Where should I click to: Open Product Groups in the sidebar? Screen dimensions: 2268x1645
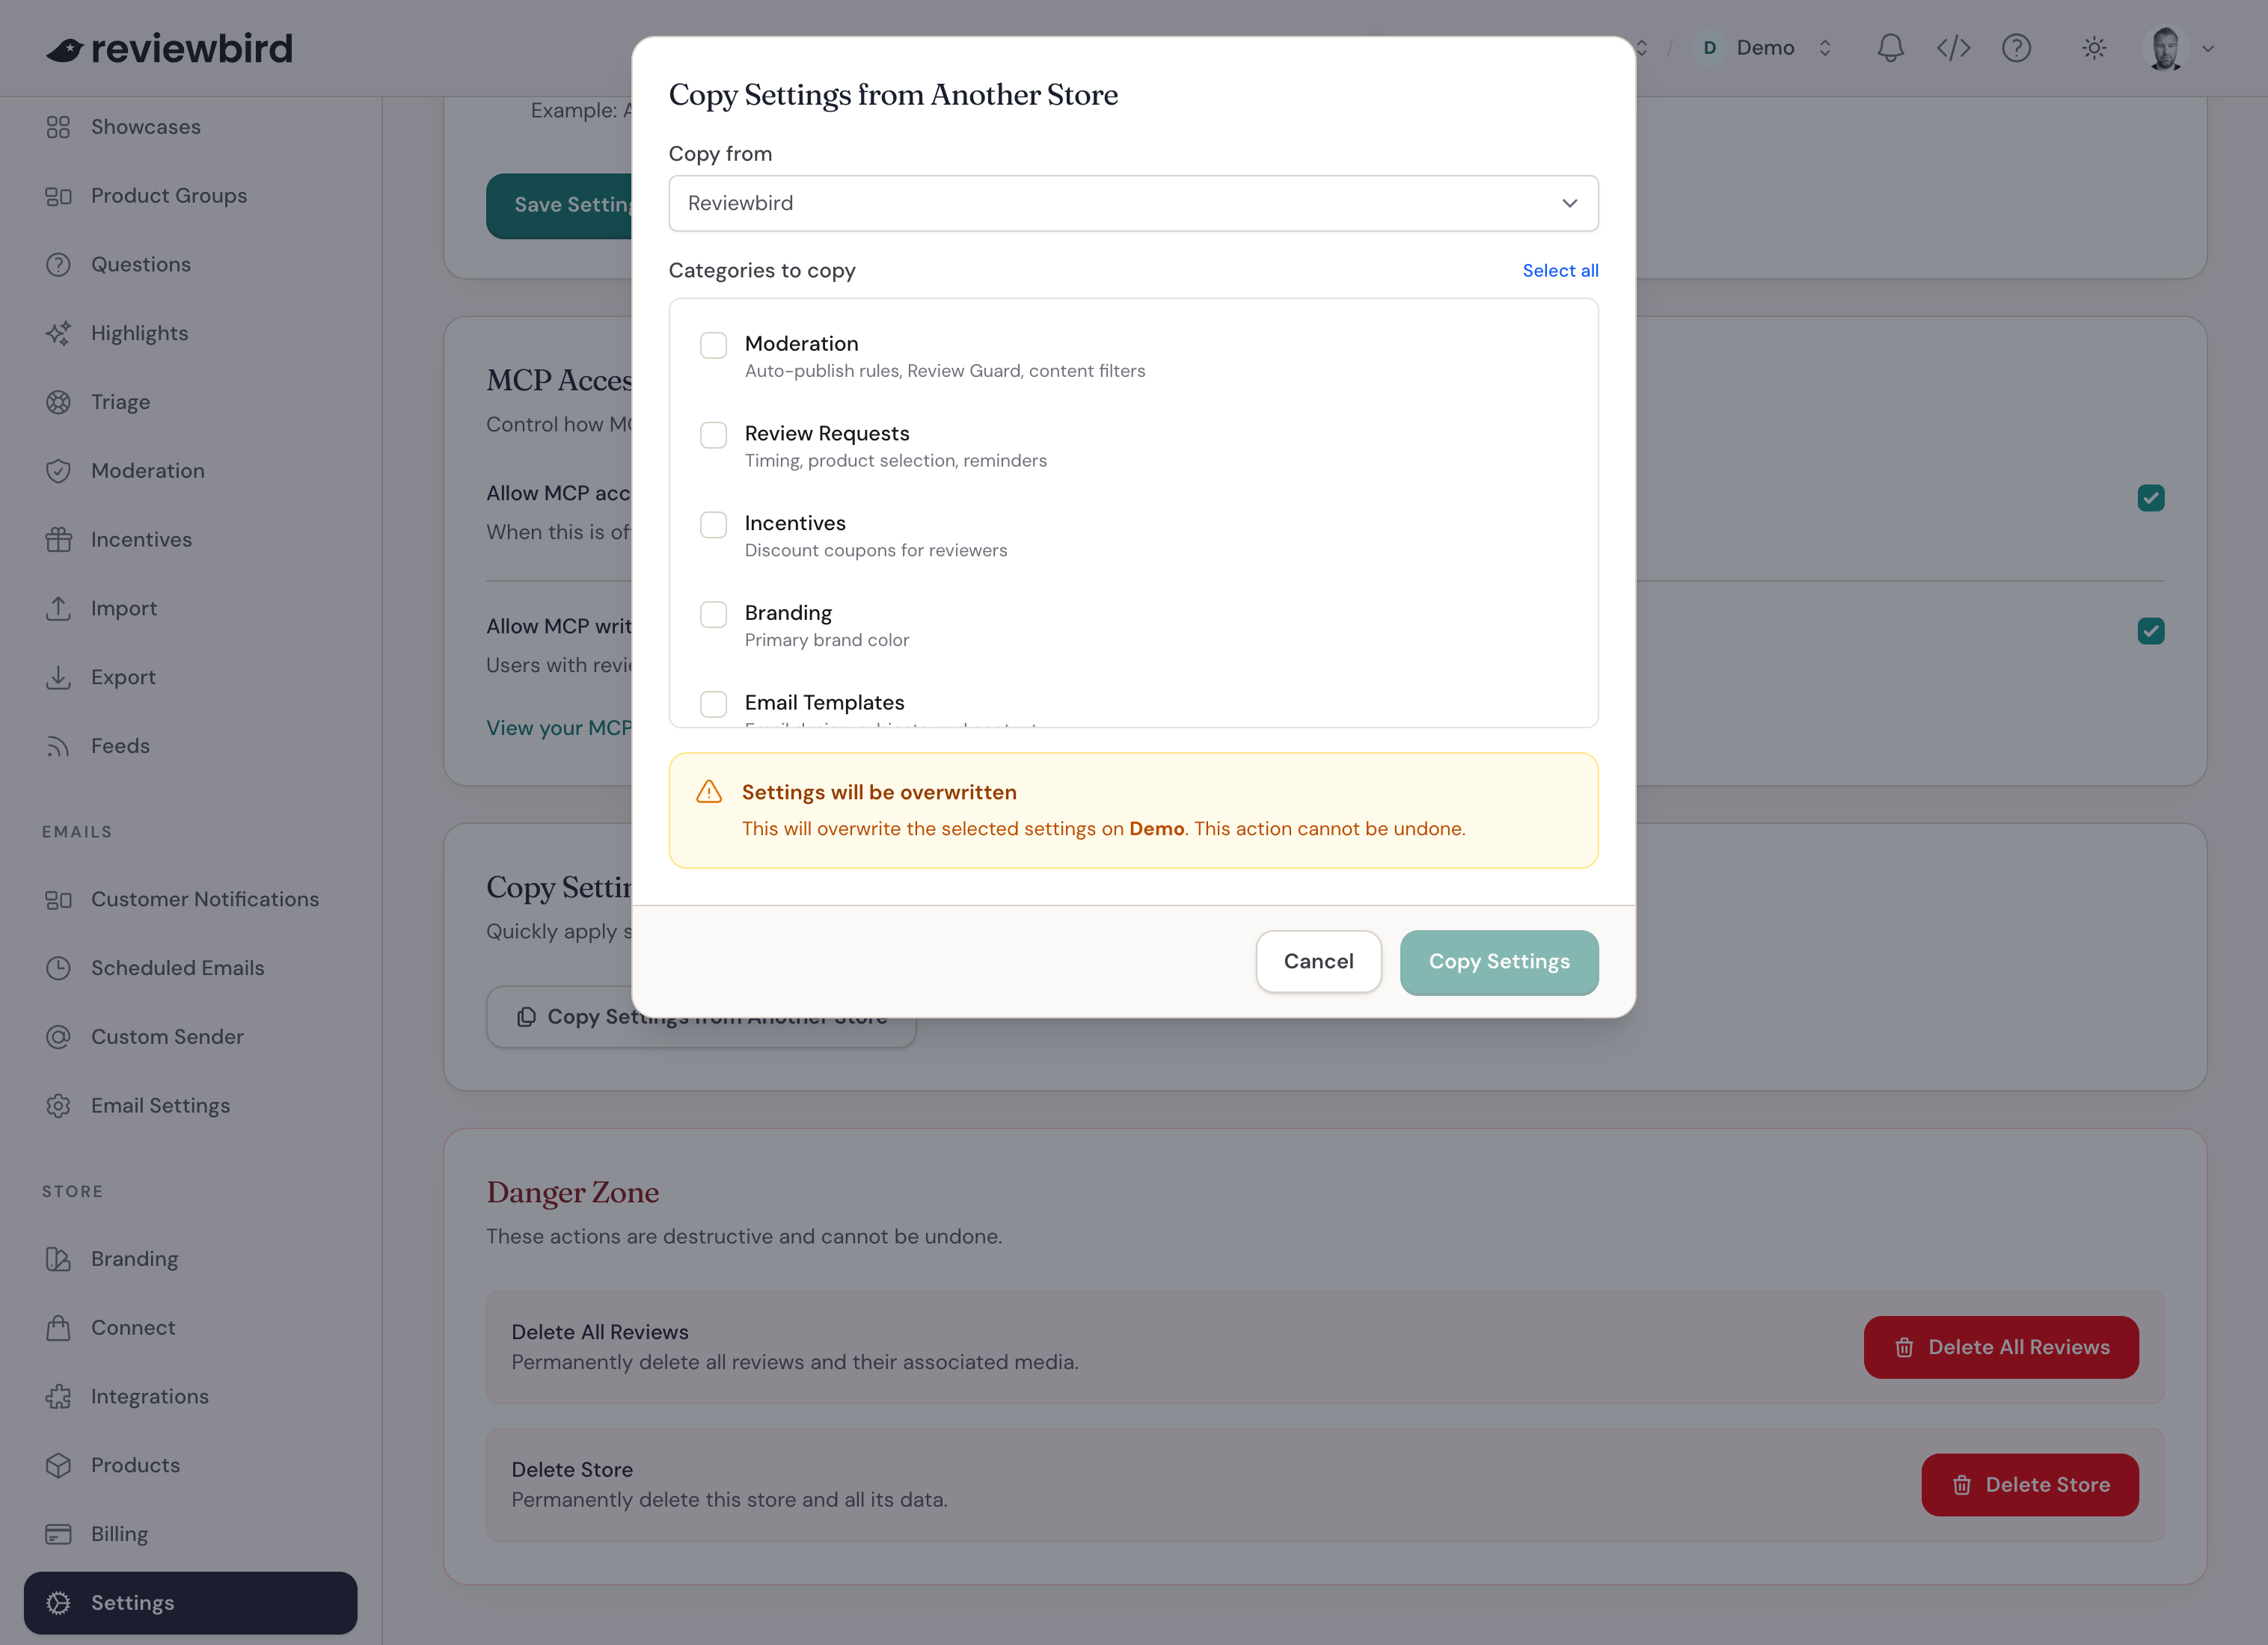[x=169, y=196]
